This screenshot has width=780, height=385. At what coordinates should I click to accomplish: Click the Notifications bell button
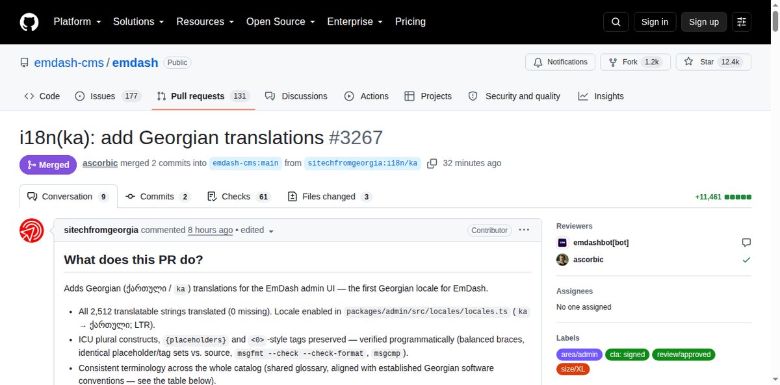(x=560, y=62)
